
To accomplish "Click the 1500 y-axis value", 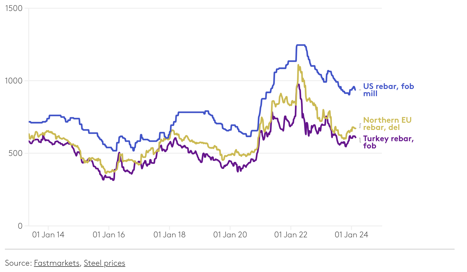I will 14,8.
